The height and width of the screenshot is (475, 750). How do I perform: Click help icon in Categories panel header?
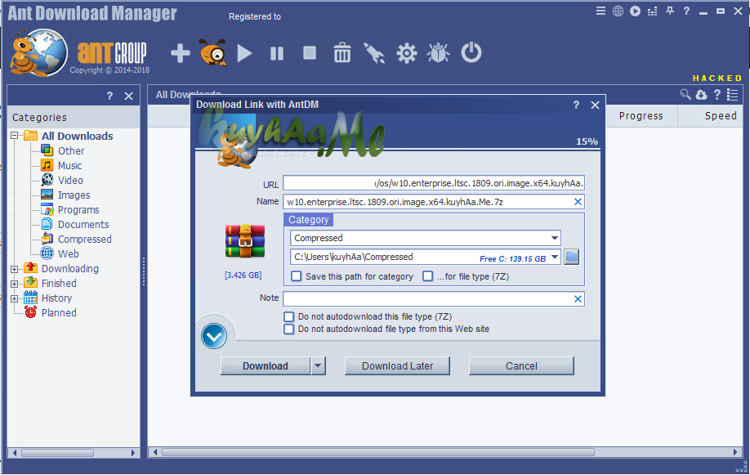[x=109, y=96]
